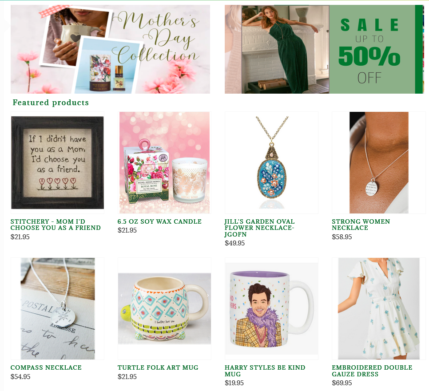Open Jill's Garden Oval Flower Necklace link

(259, 228)
